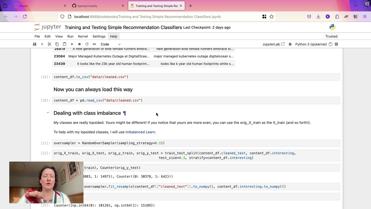This screenshot has width=371, height=209.
Task: Focus the browser address bar URL
Action: point(147,17)
